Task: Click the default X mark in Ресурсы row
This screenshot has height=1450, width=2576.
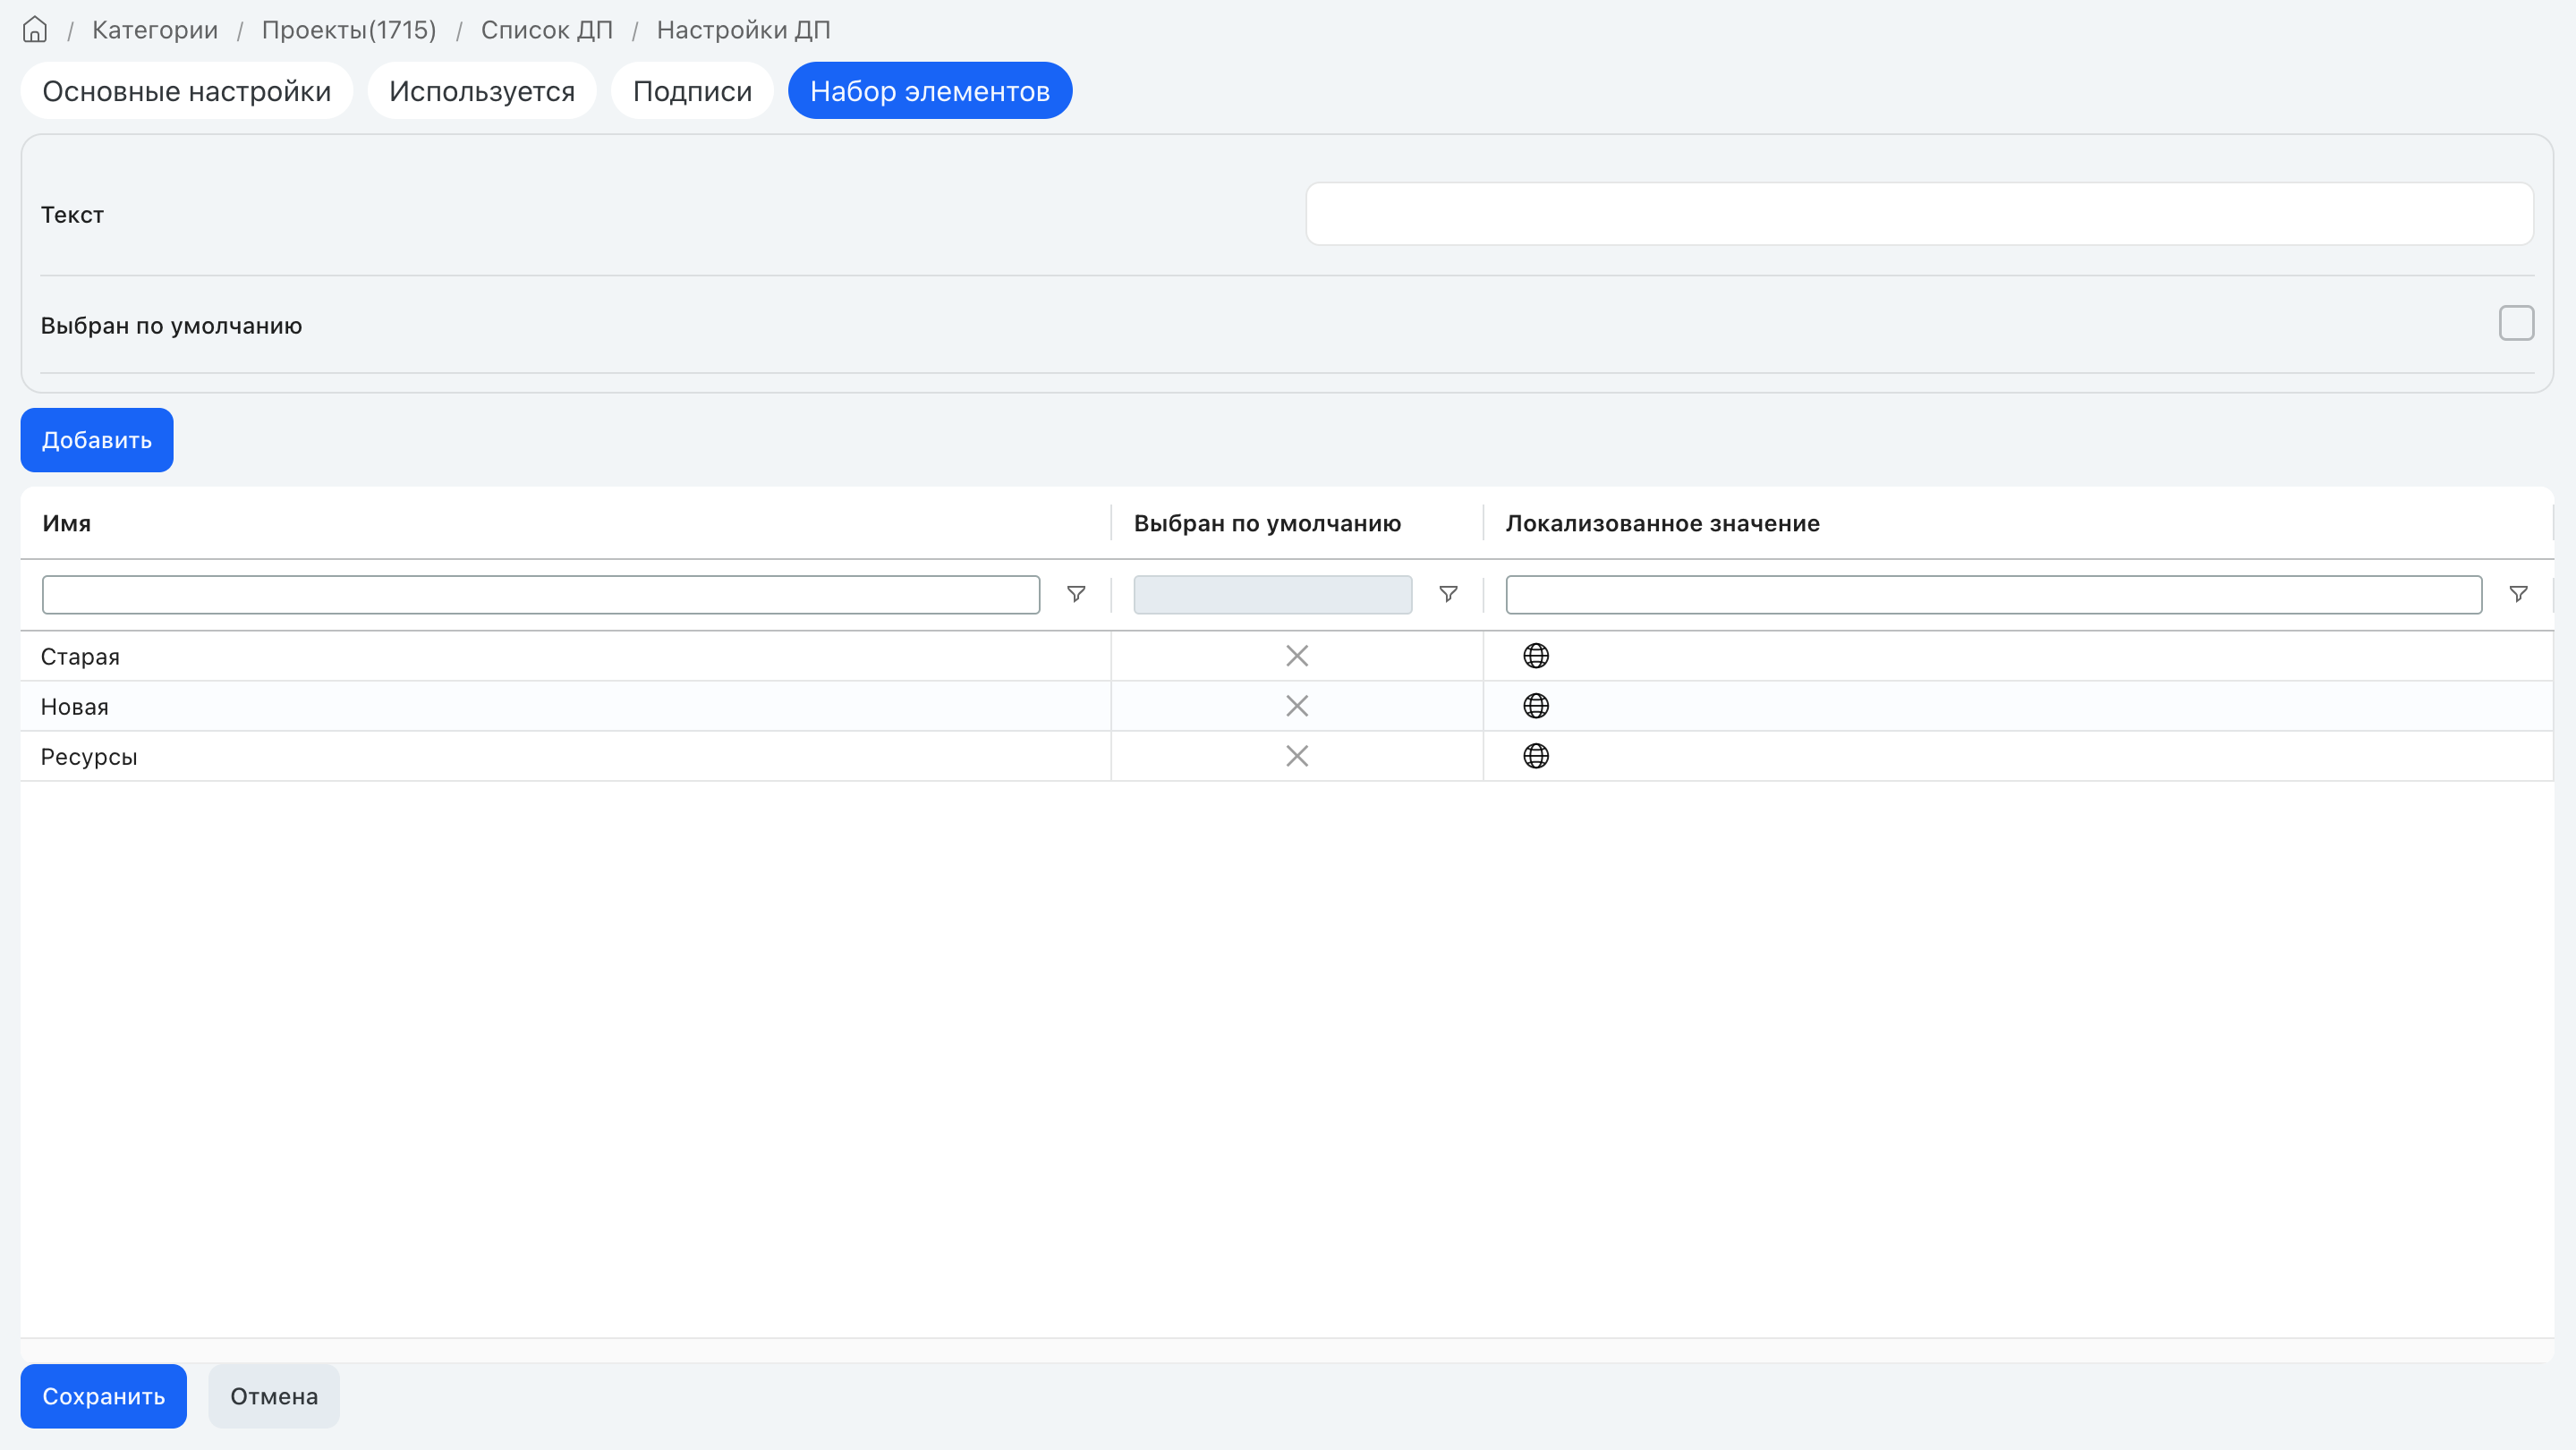Action: pyautogui.click(x=1297, y=756)
